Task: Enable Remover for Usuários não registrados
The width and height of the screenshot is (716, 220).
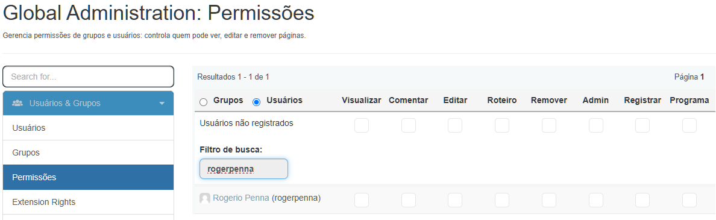Action: (x=549, y=125)
